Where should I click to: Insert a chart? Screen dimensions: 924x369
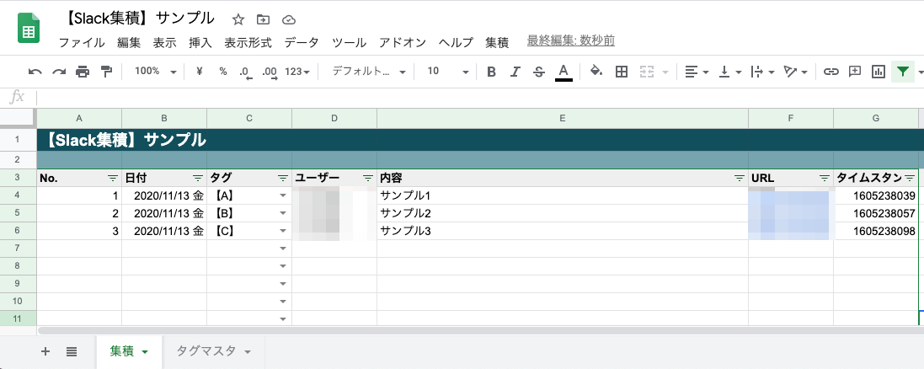879,72
